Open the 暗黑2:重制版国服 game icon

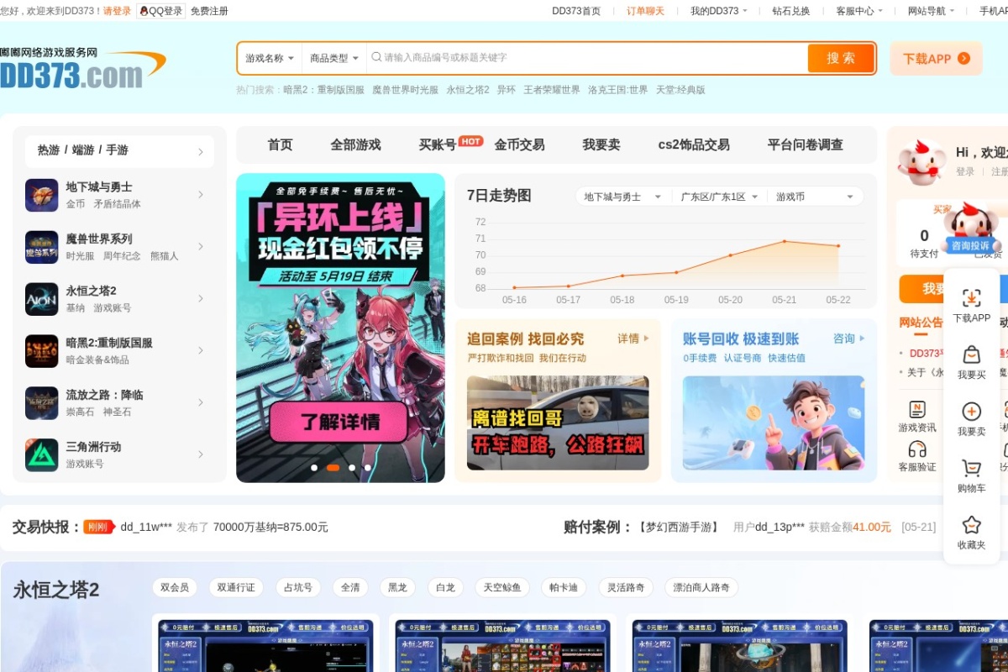point(42,351)
